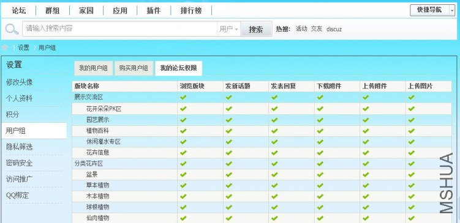This screenshot has height=223, width=460.
Task: Click 木本植物 row name
Action: coord(97,196)
